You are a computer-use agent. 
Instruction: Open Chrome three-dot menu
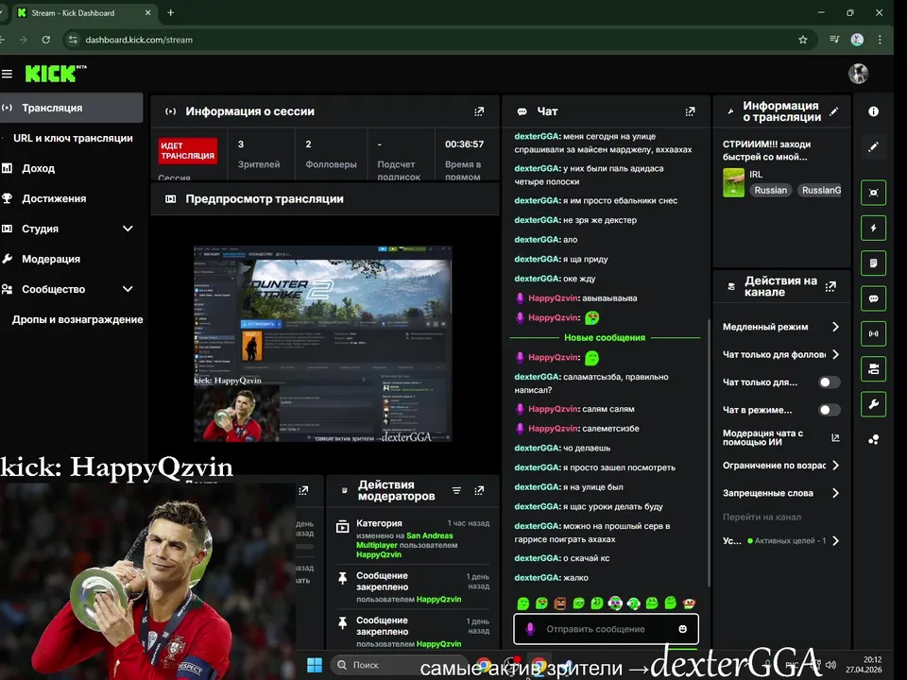tap(880, 40)
